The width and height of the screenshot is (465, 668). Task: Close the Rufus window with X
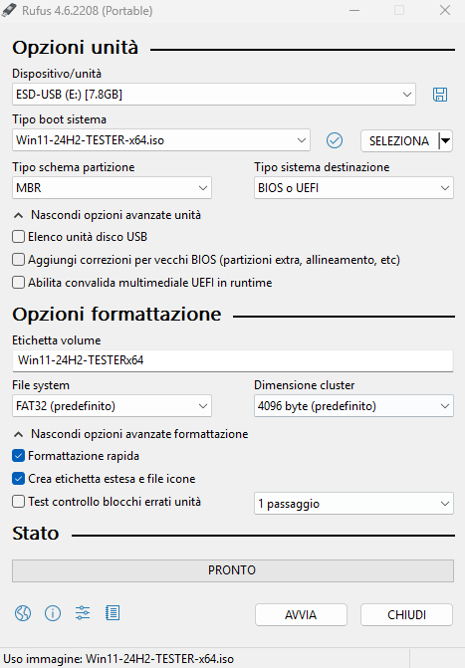pyautogui.click(x=445, y=10)
